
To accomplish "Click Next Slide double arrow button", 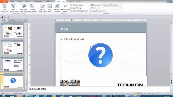I will point(171,83).
